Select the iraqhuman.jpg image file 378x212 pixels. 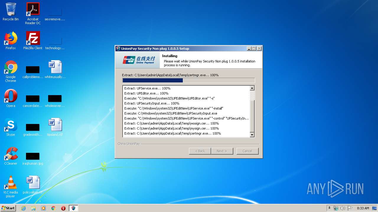click(33, 158)
